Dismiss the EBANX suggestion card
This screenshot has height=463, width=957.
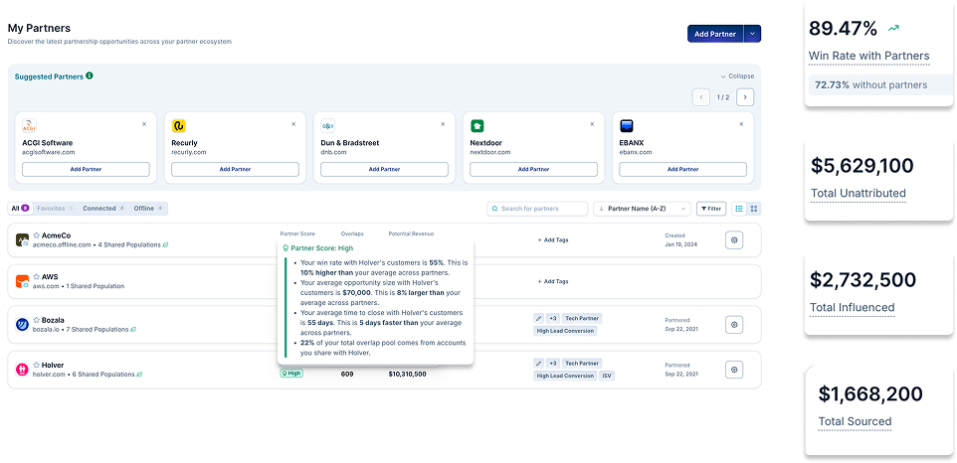(741, 124)
